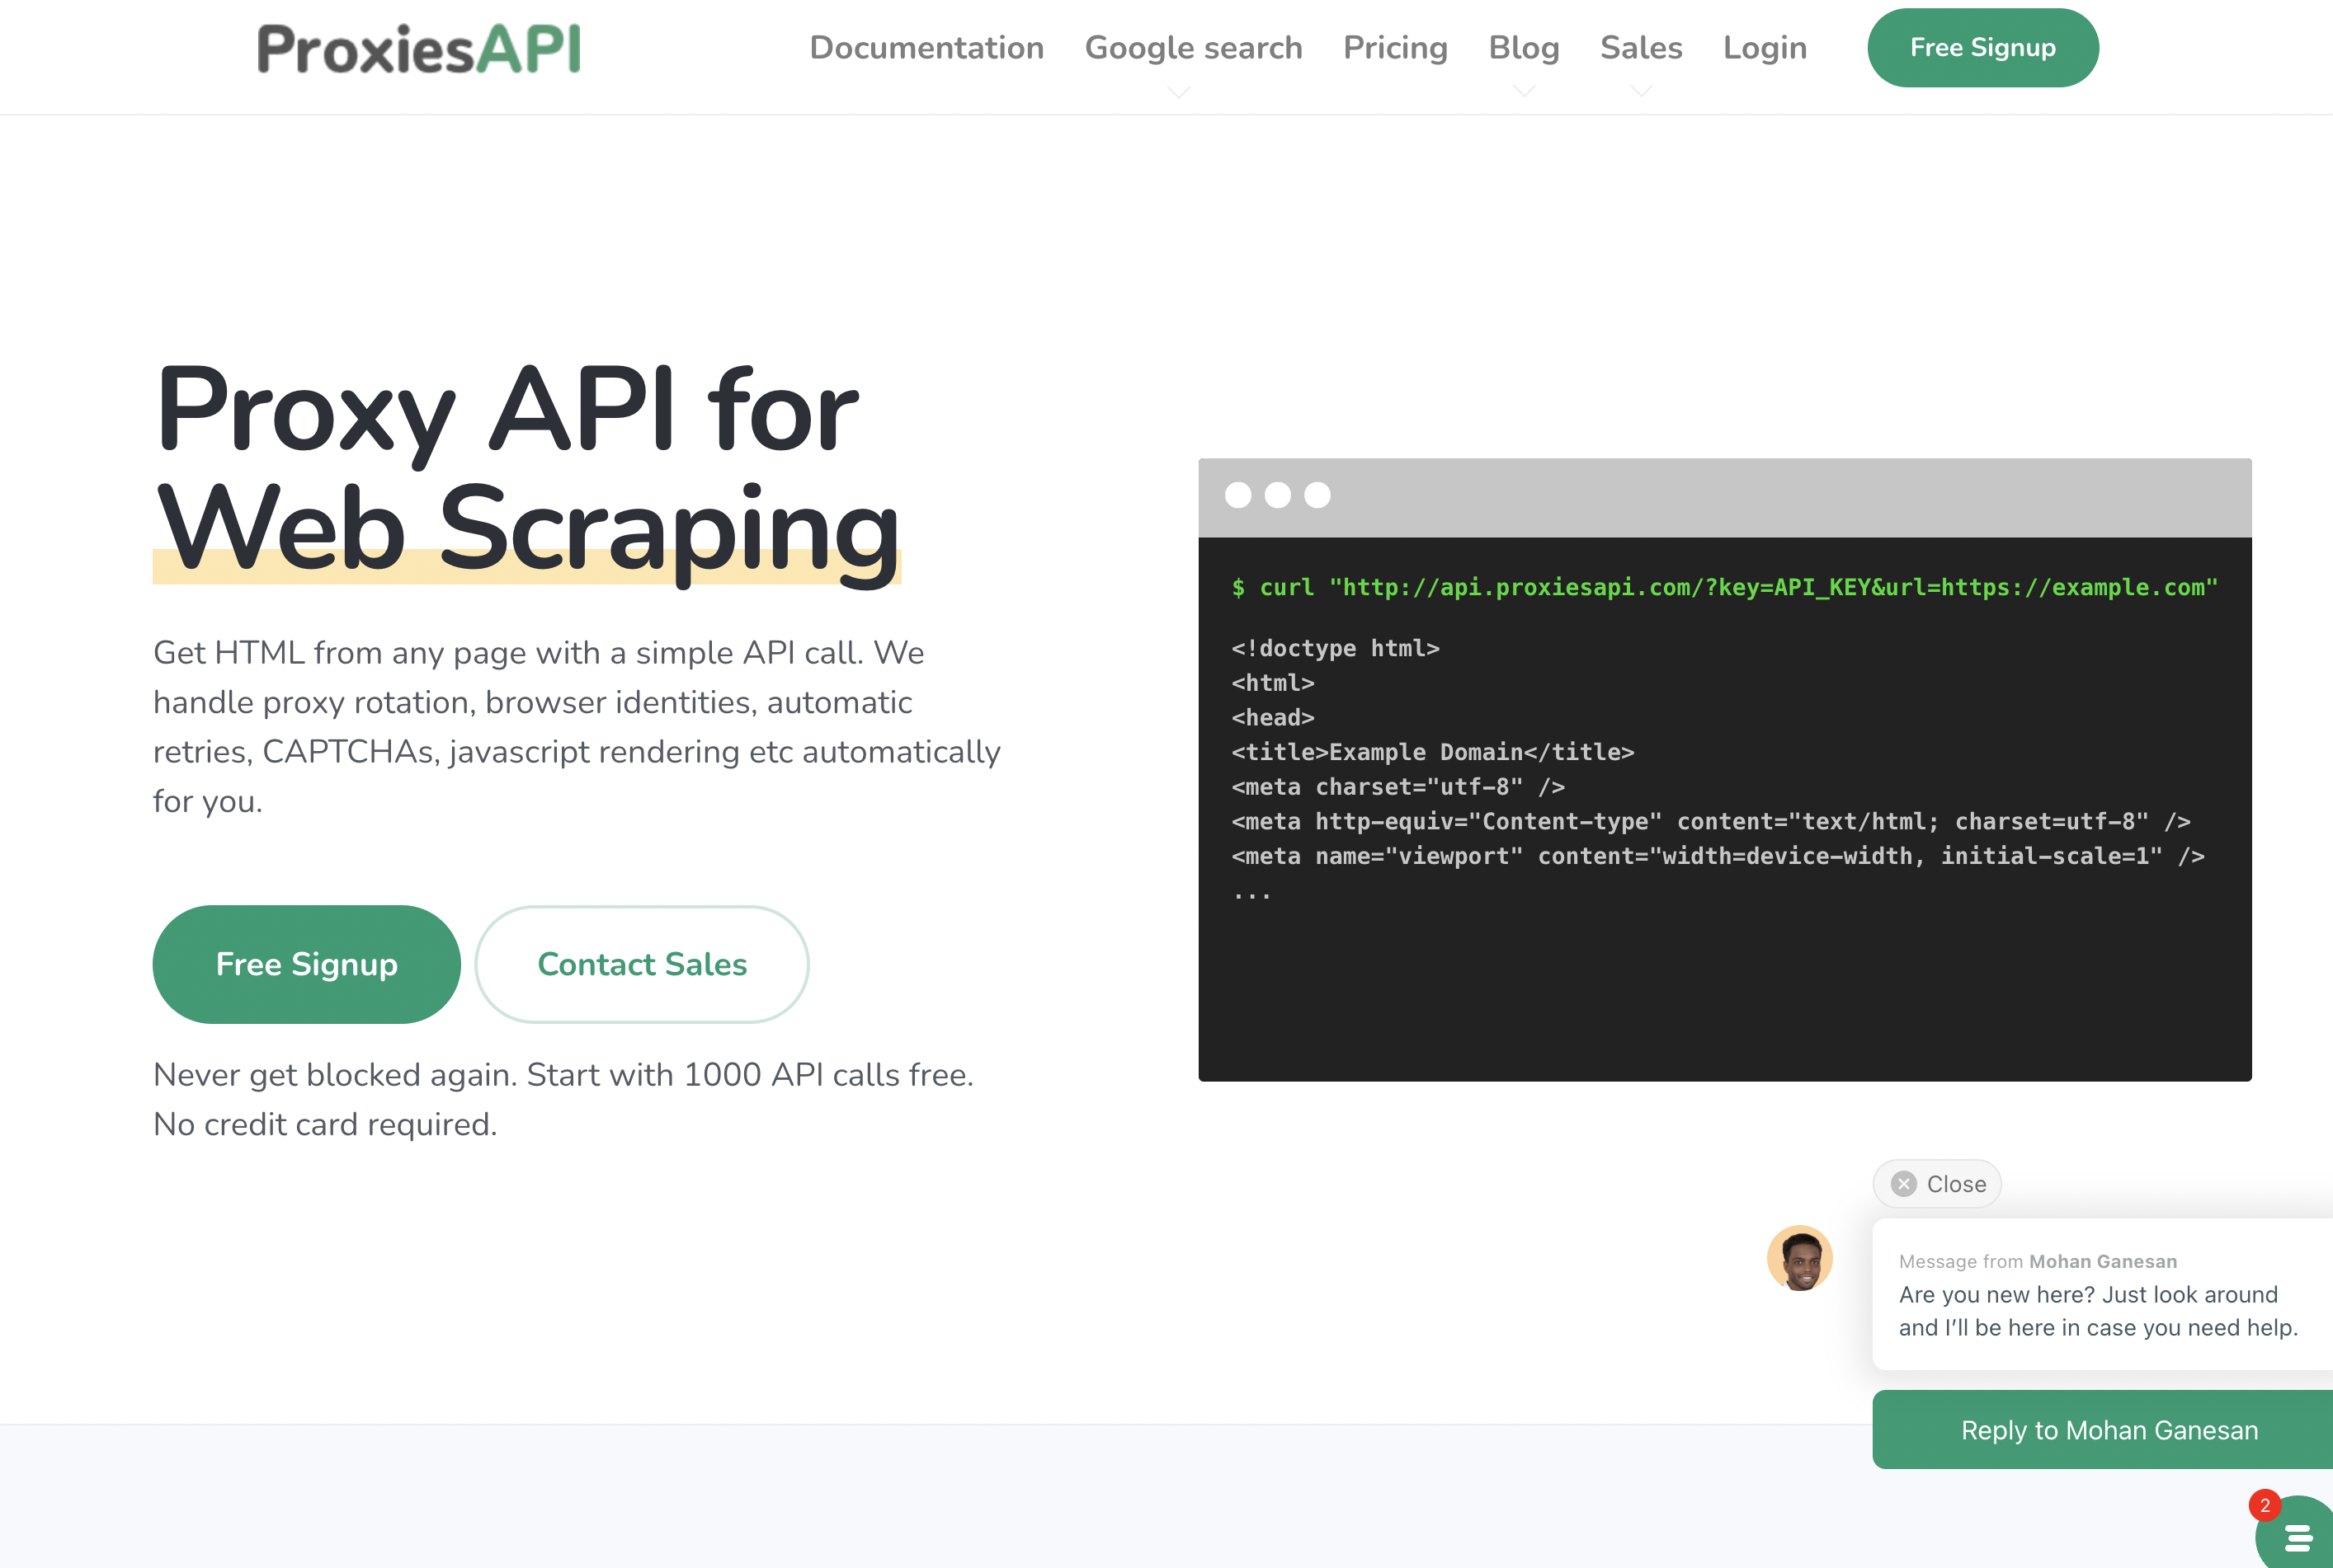Click the red unread badge showing 2
The image size is (2333, 1568).
click(2265, 1505)
